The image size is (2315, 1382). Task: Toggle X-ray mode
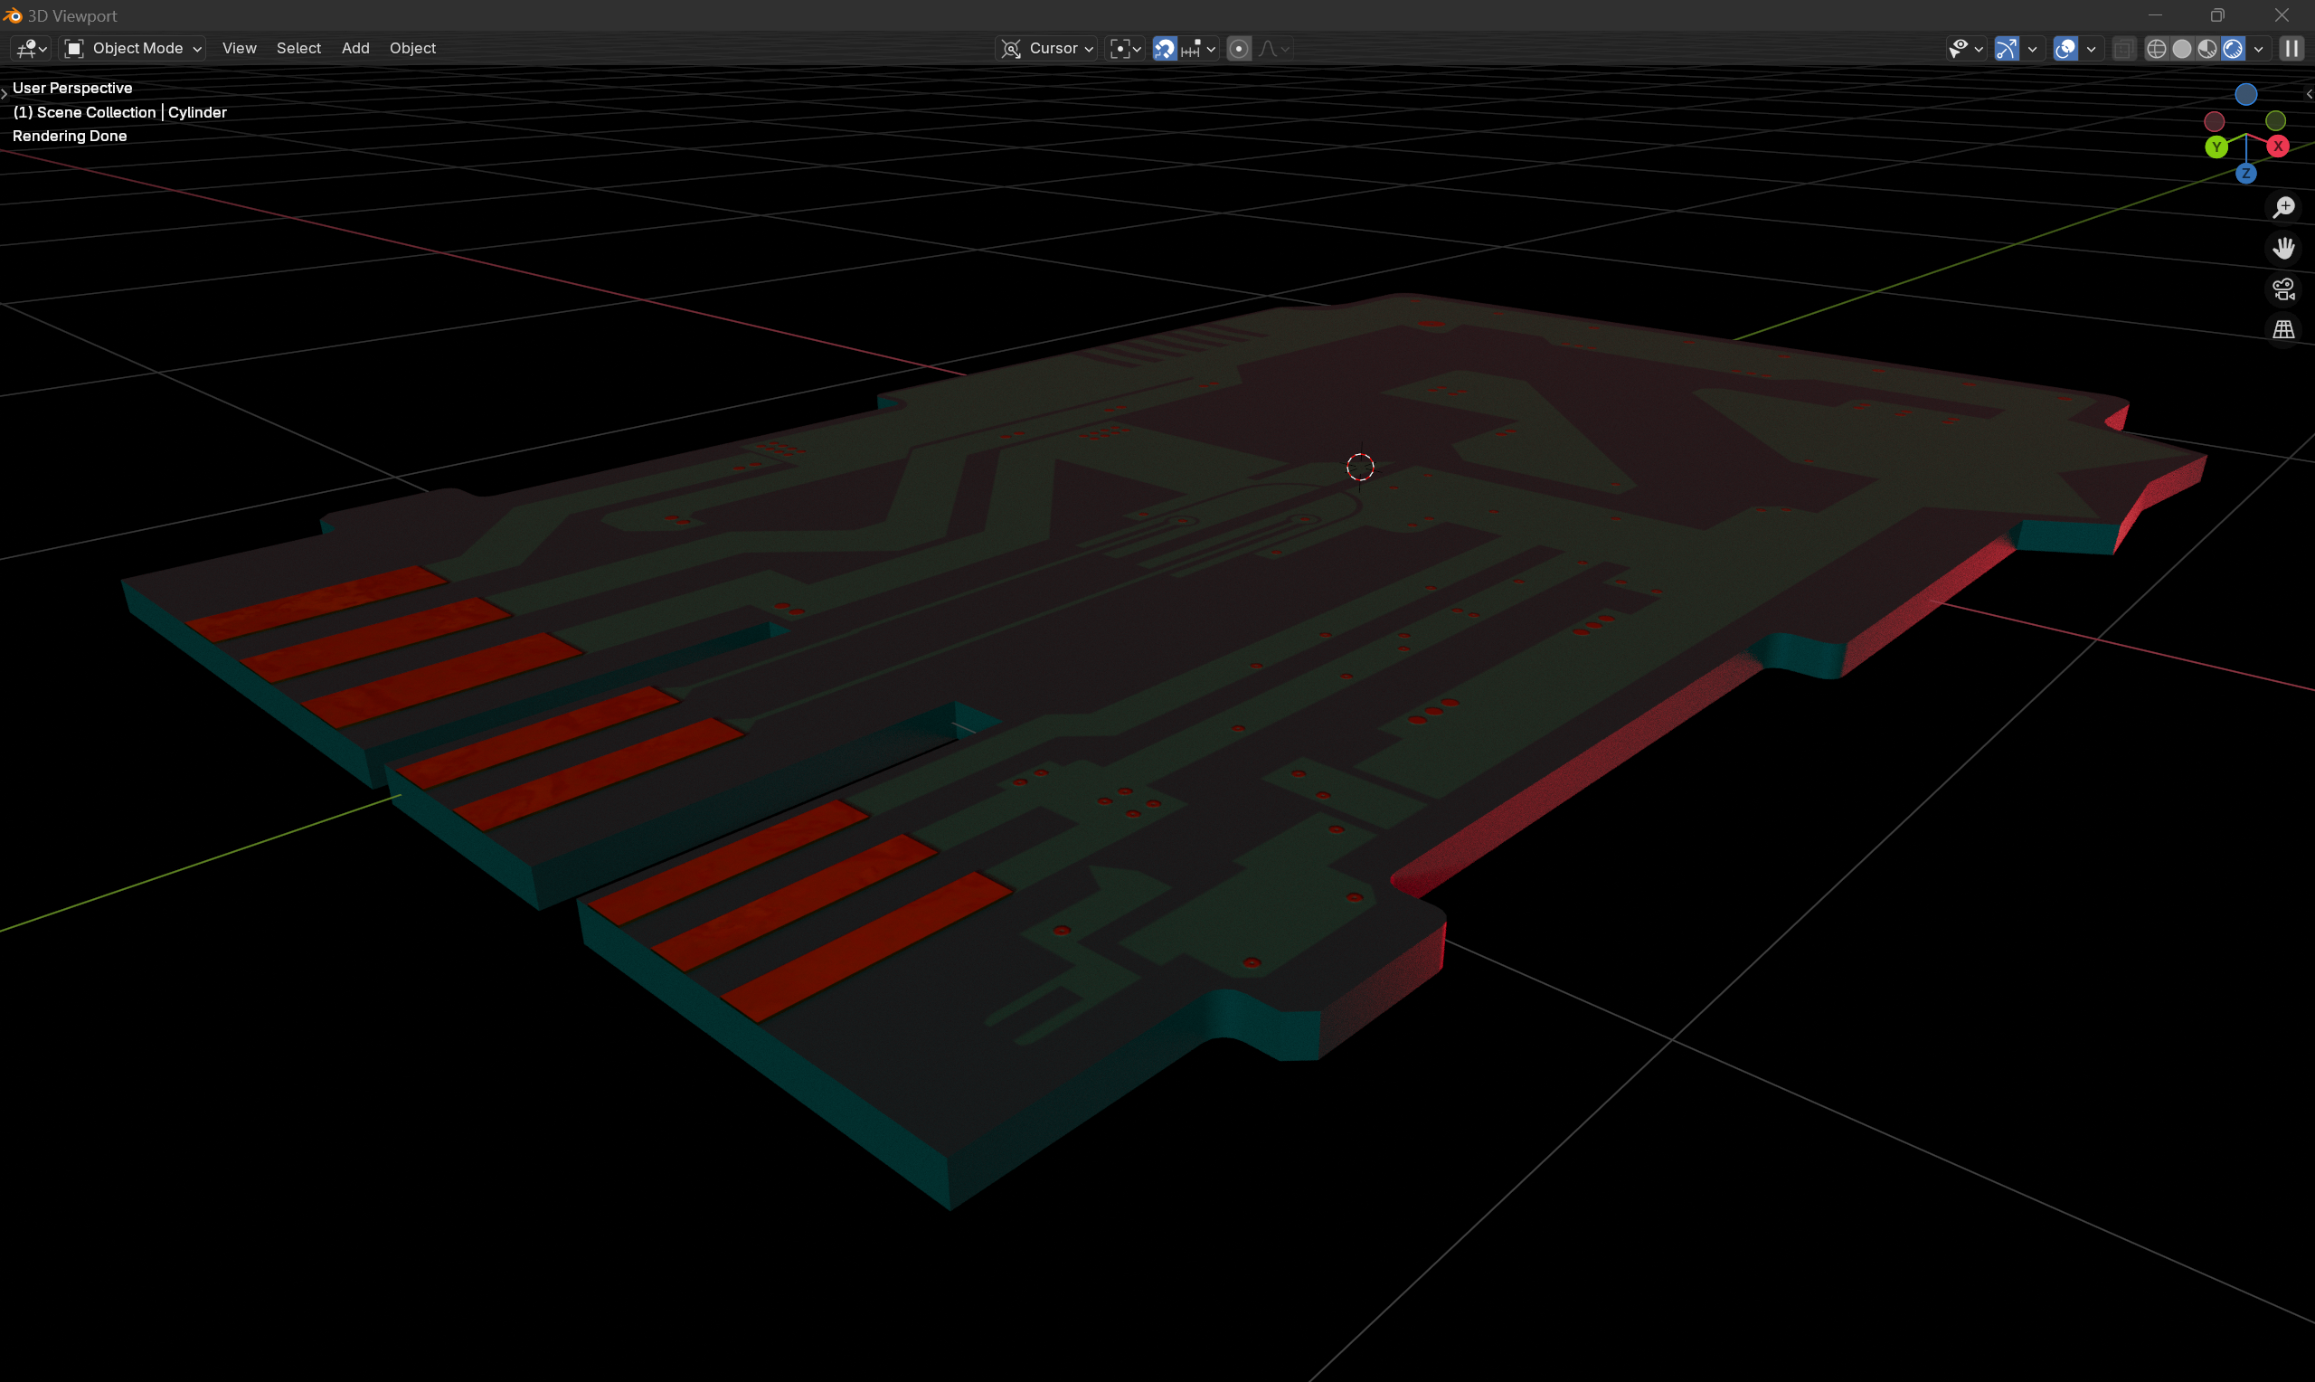[x=2123, y=49]
